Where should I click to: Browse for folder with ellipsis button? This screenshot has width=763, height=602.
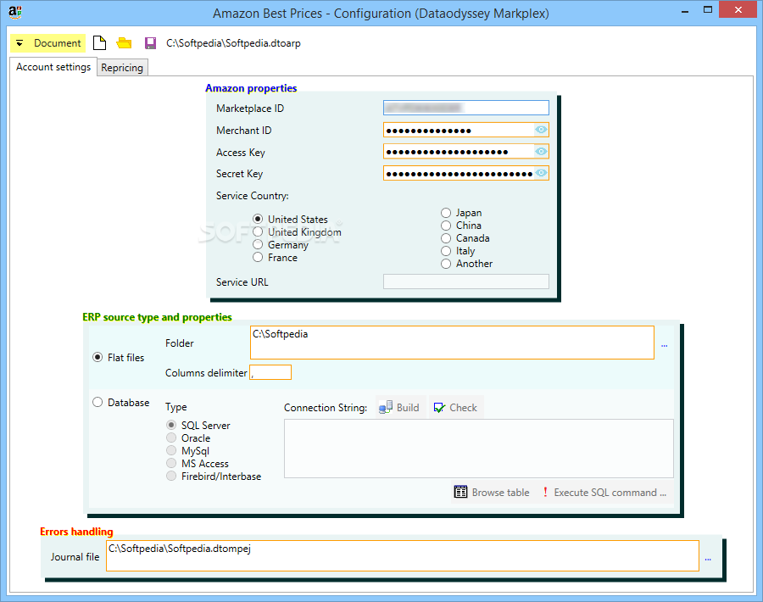[664, 346]
